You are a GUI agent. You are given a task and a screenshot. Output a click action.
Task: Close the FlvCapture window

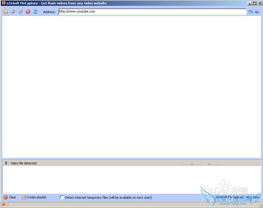point(260,3)
